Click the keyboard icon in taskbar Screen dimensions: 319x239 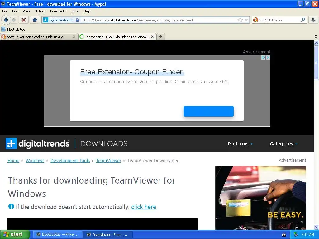[284, 235]
